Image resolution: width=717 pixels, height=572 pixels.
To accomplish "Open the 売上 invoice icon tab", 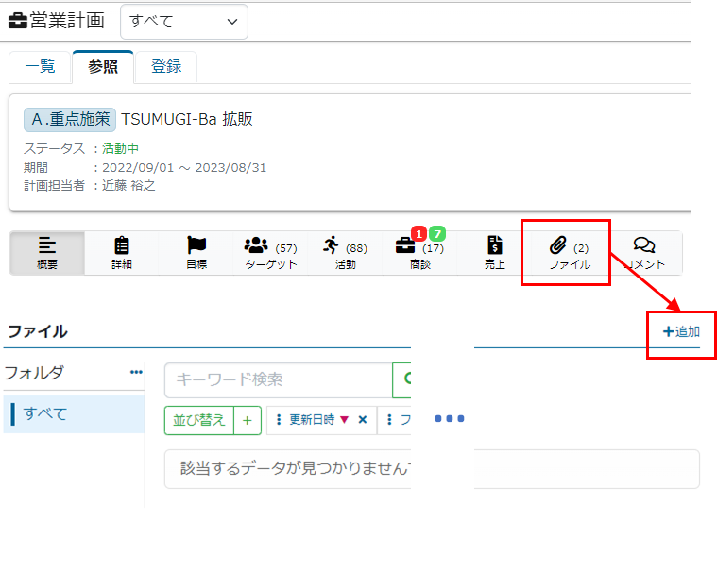I will tap(494, 253).
